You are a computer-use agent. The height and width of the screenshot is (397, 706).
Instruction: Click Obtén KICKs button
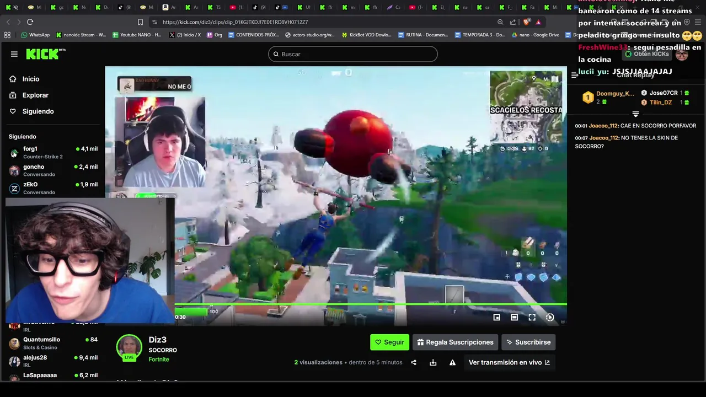coord(648,54)
